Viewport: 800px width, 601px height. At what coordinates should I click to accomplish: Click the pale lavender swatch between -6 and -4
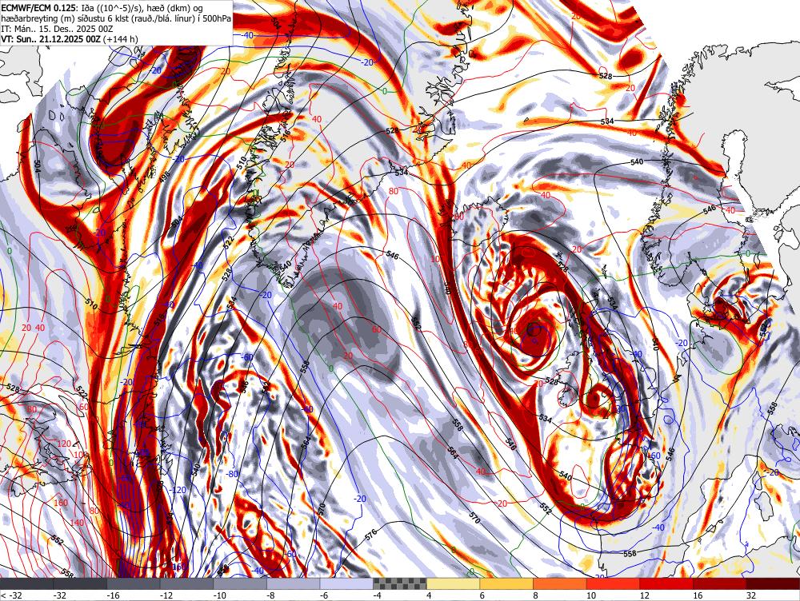[346, 583]
